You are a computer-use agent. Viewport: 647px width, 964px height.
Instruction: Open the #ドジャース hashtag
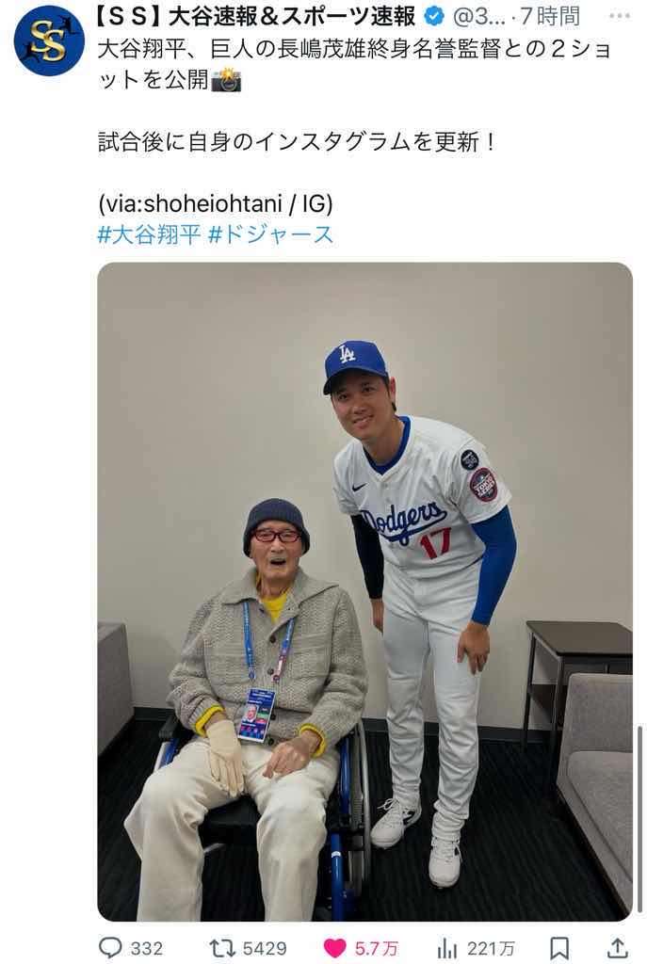271,234
